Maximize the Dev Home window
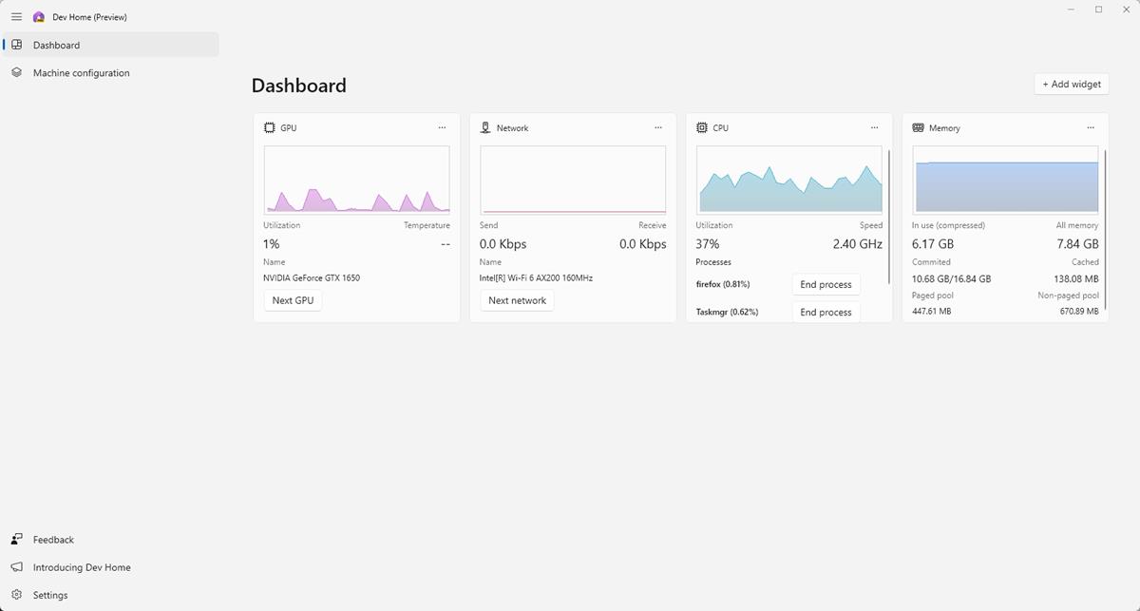Screen dimensions: 1140x611 click(x=1099, y=10)
